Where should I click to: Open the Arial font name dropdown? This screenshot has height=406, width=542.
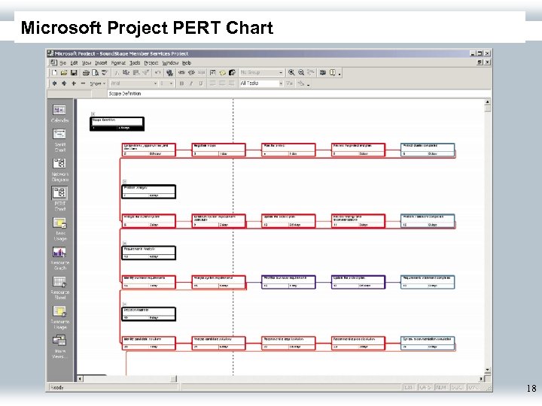pos(155,83)
